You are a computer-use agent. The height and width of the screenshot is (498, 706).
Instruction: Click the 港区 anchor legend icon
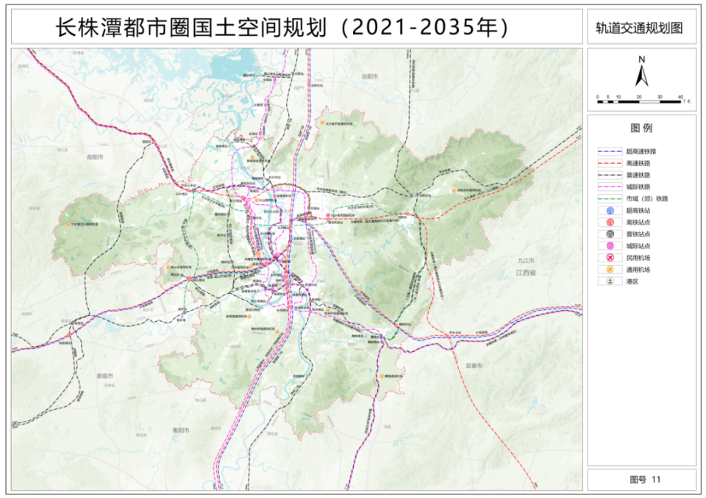pos(610,281)
